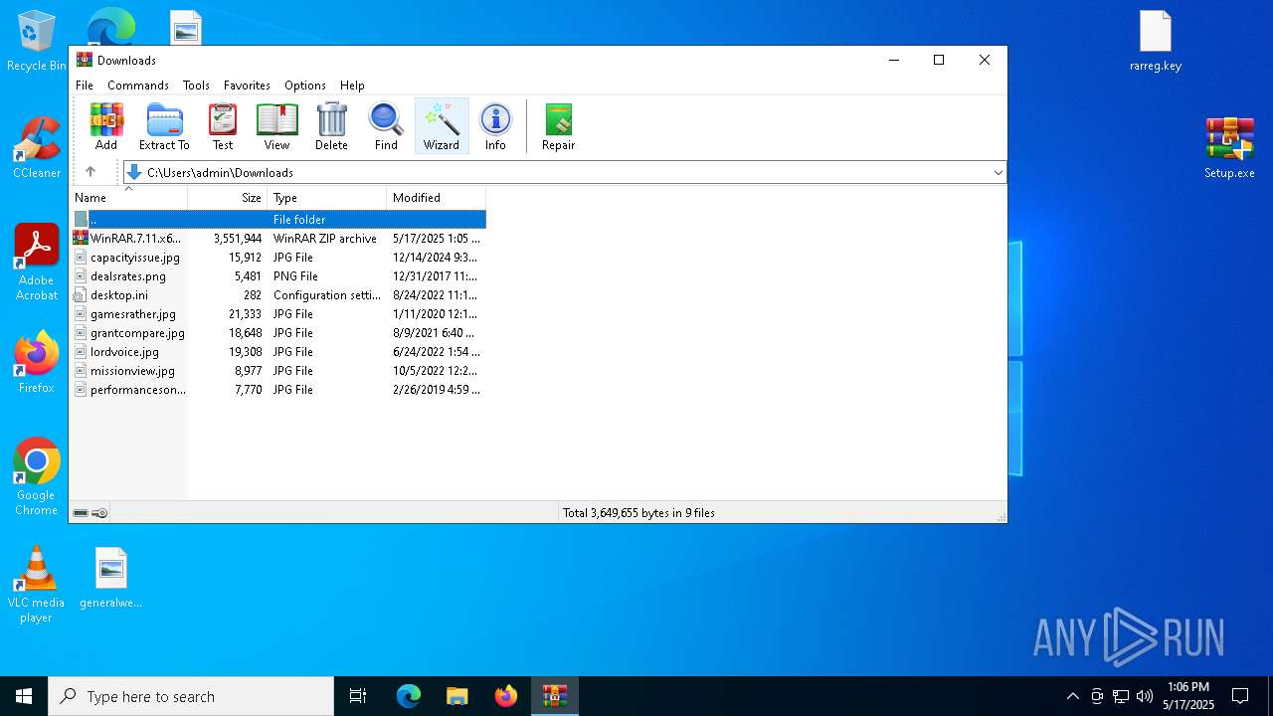1273x716 pixels.
Task: Click the key icon in status bar
Action: pos(99,513)
